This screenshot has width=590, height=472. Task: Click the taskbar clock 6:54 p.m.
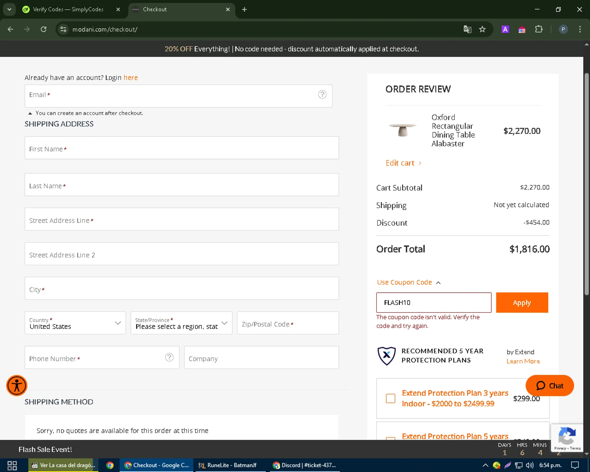pyautogui.click(x=550, y=465)
